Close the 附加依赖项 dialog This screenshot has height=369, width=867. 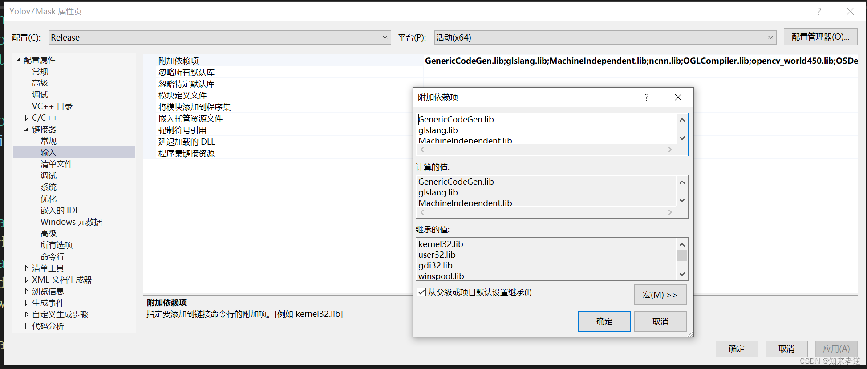pos(678,97)
